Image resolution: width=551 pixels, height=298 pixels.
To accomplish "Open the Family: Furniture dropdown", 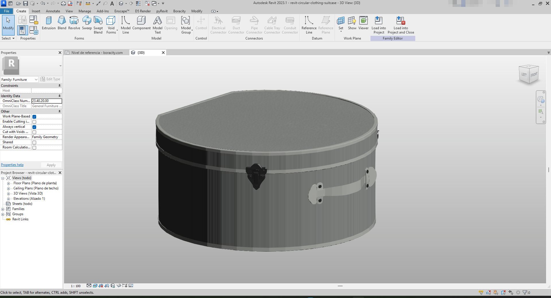I will tap(20, 79).
